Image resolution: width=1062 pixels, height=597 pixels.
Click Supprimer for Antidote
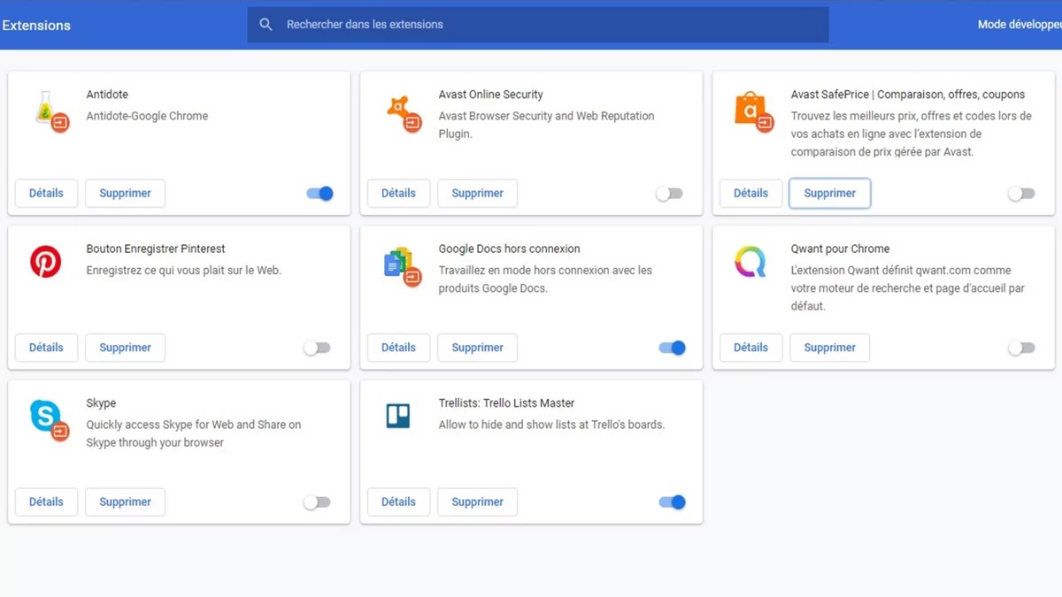point(125,193)
